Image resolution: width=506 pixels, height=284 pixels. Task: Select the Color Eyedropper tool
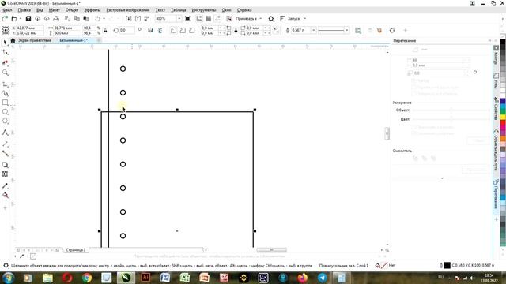point(6,186)
